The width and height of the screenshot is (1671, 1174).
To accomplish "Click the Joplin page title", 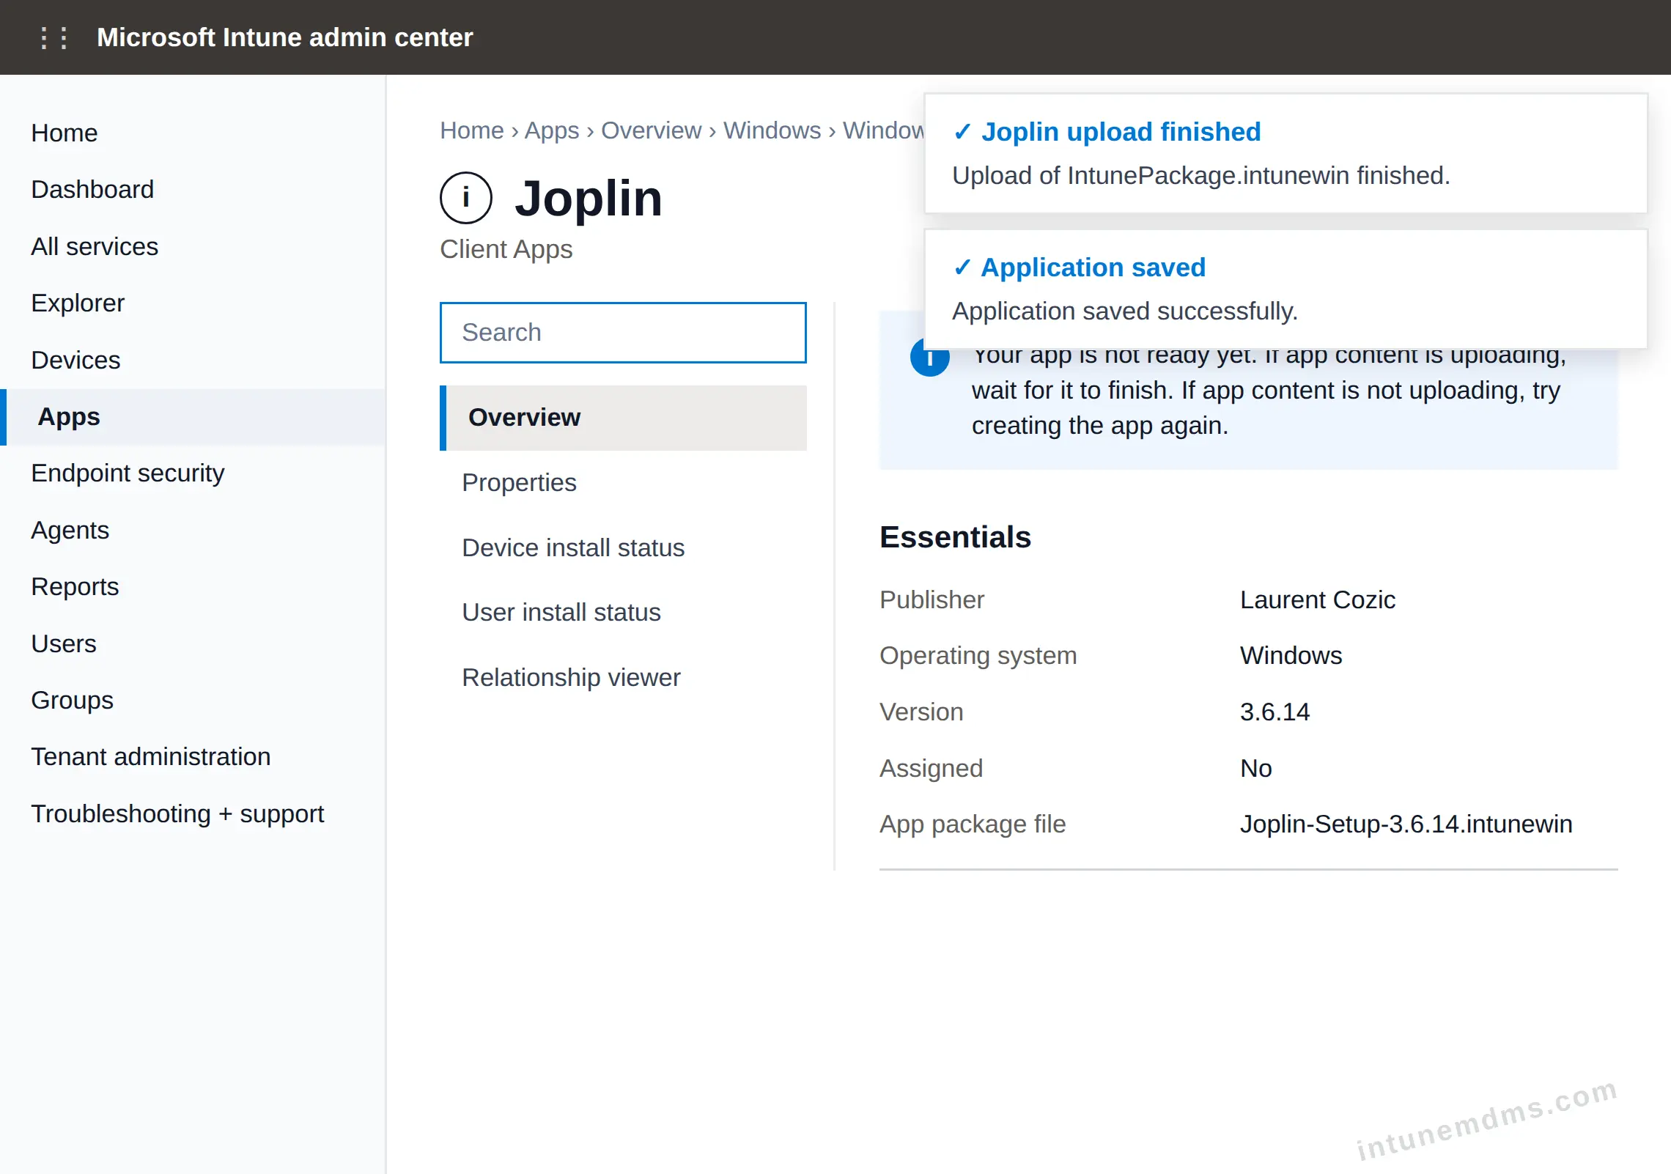I will click(589, 198).
